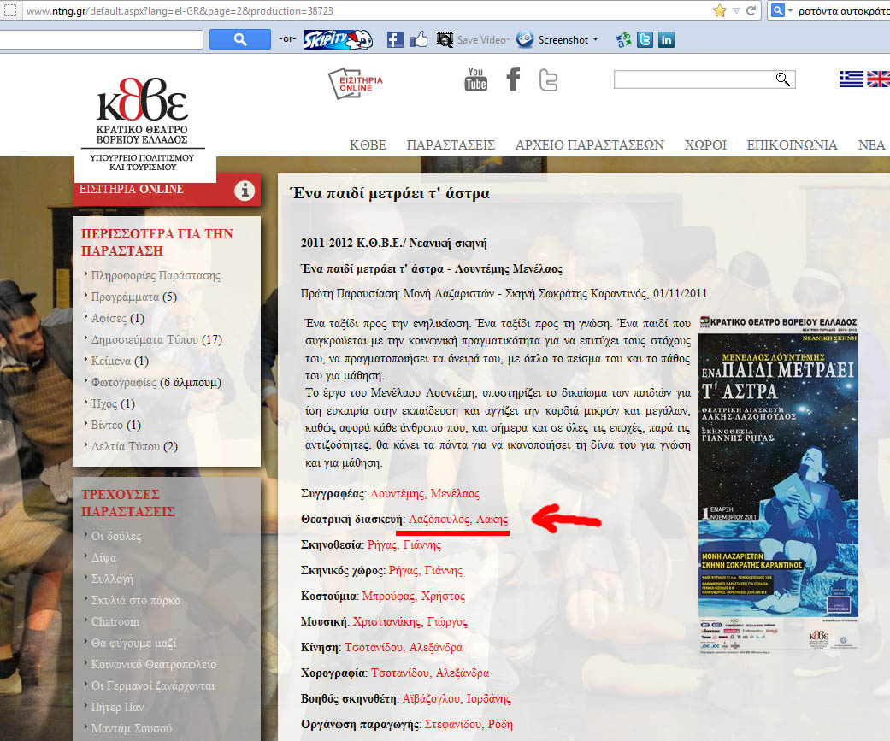Open the Skipity toolbar logo
Screen dimensions: 890x741
[x=338, y=39]
